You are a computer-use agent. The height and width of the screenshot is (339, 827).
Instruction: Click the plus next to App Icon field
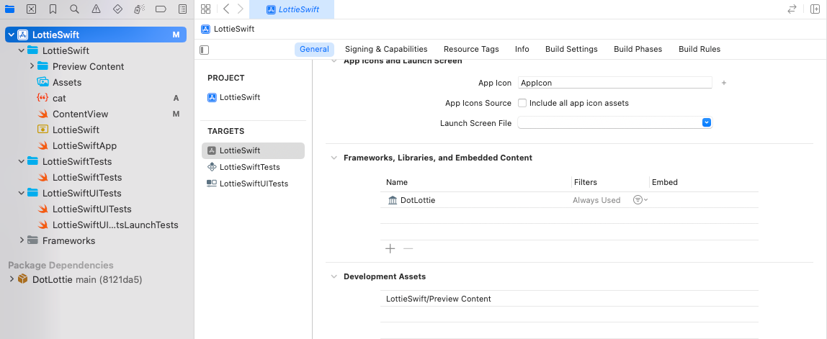click(723, 83)
